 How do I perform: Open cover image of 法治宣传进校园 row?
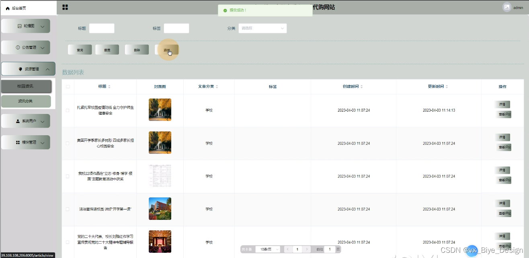[x=160, y=209]
